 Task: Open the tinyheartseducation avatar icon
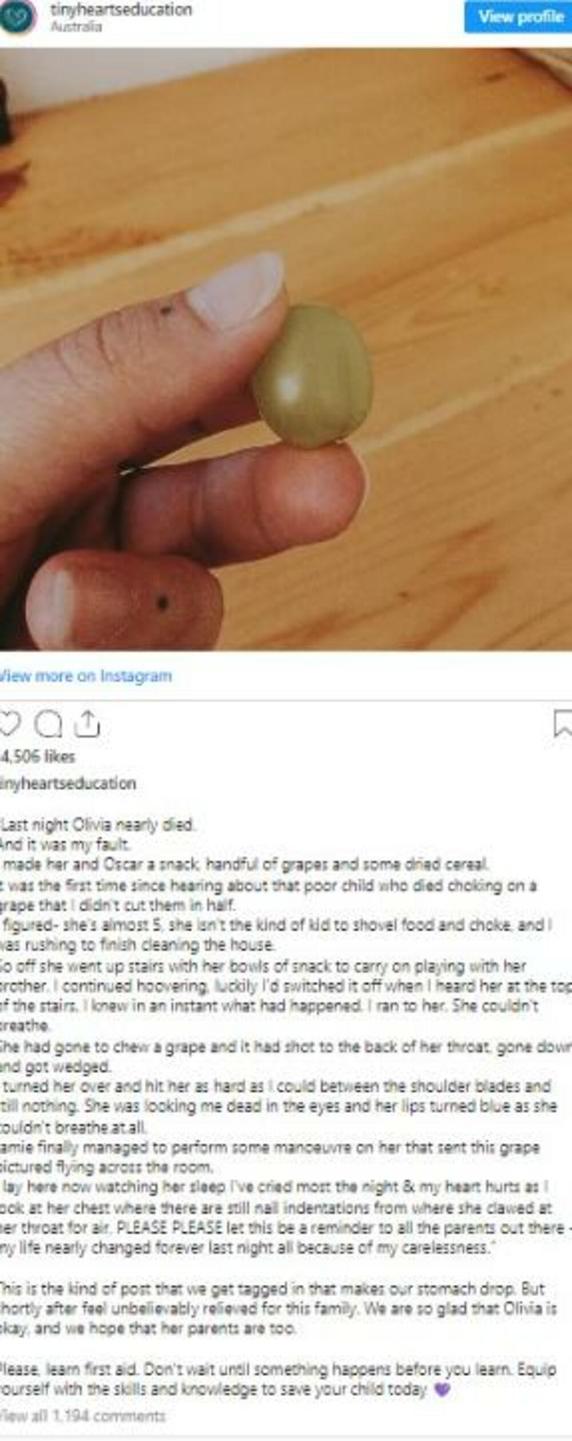[17, 17]
